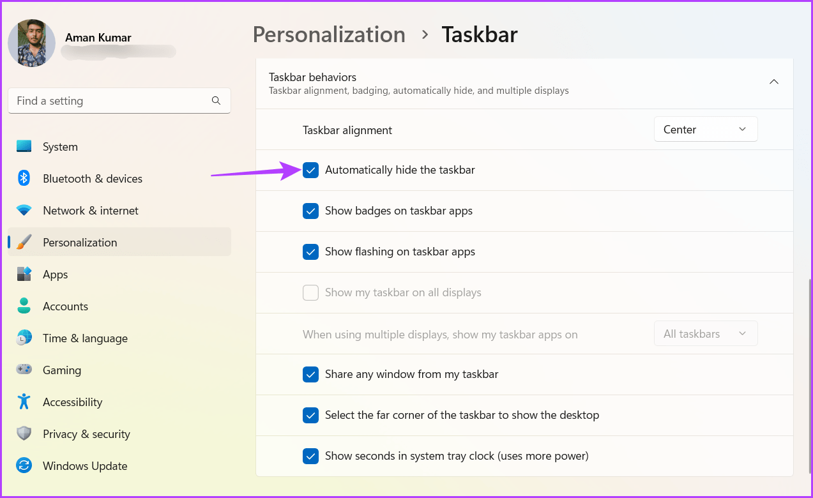
Task: Open System settings from the sidebar
Action: (x=60, y=146)
